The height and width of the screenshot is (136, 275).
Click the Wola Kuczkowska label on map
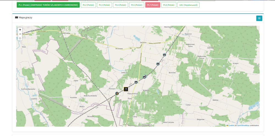click(x=90, y=96)
